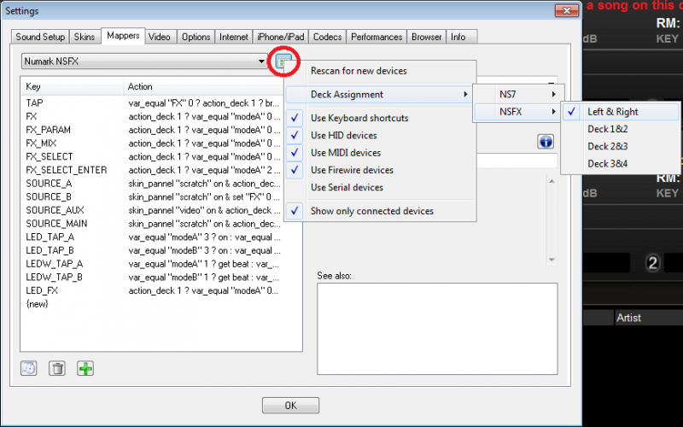Select the LED_FX key row
Viewport: 683px width, 427px height.
pyautogui.click(x=161, y=290)
